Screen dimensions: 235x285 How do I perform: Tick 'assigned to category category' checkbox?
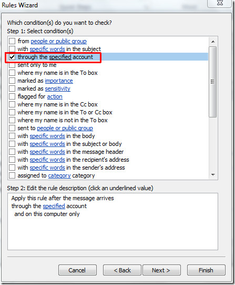pos(12,175)
